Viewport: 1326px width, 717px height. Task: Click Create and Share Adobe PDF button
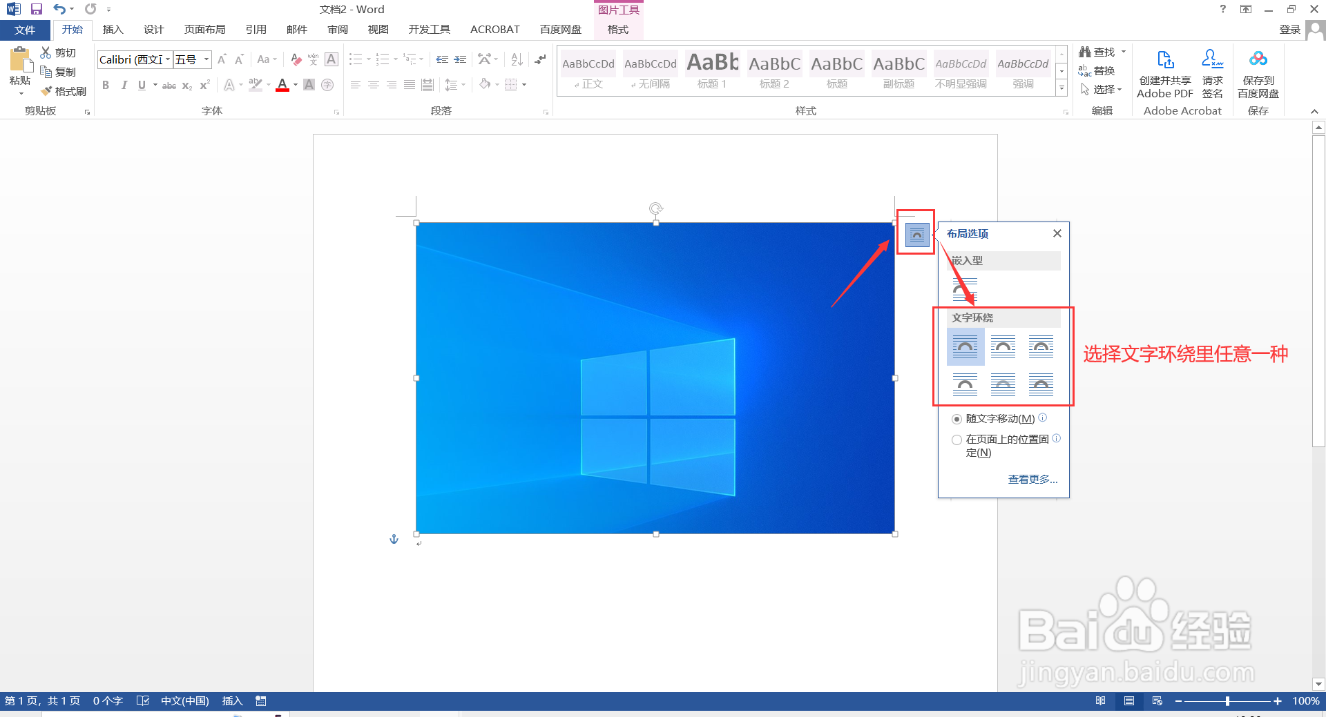click(1165, 75)
